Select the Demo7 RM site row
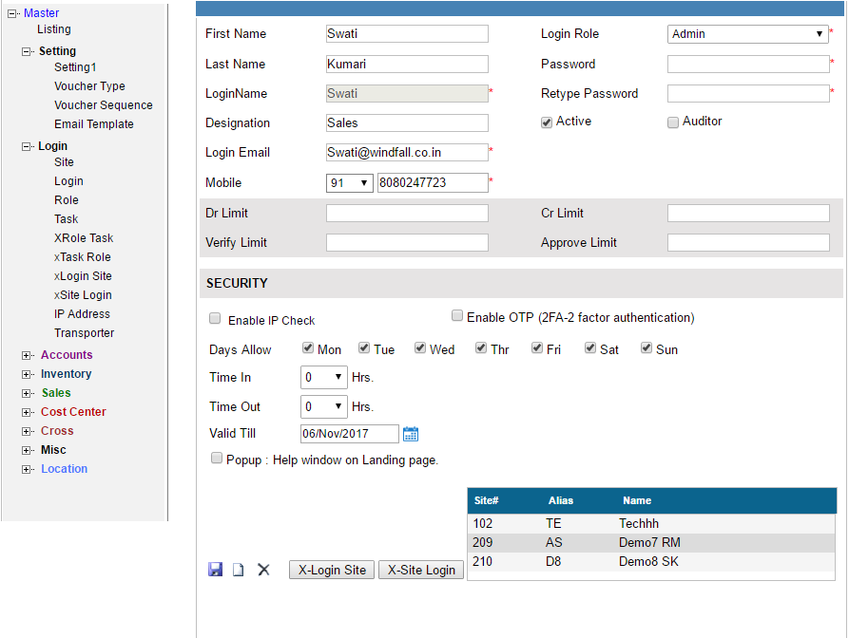 click(x=651, y=542)
